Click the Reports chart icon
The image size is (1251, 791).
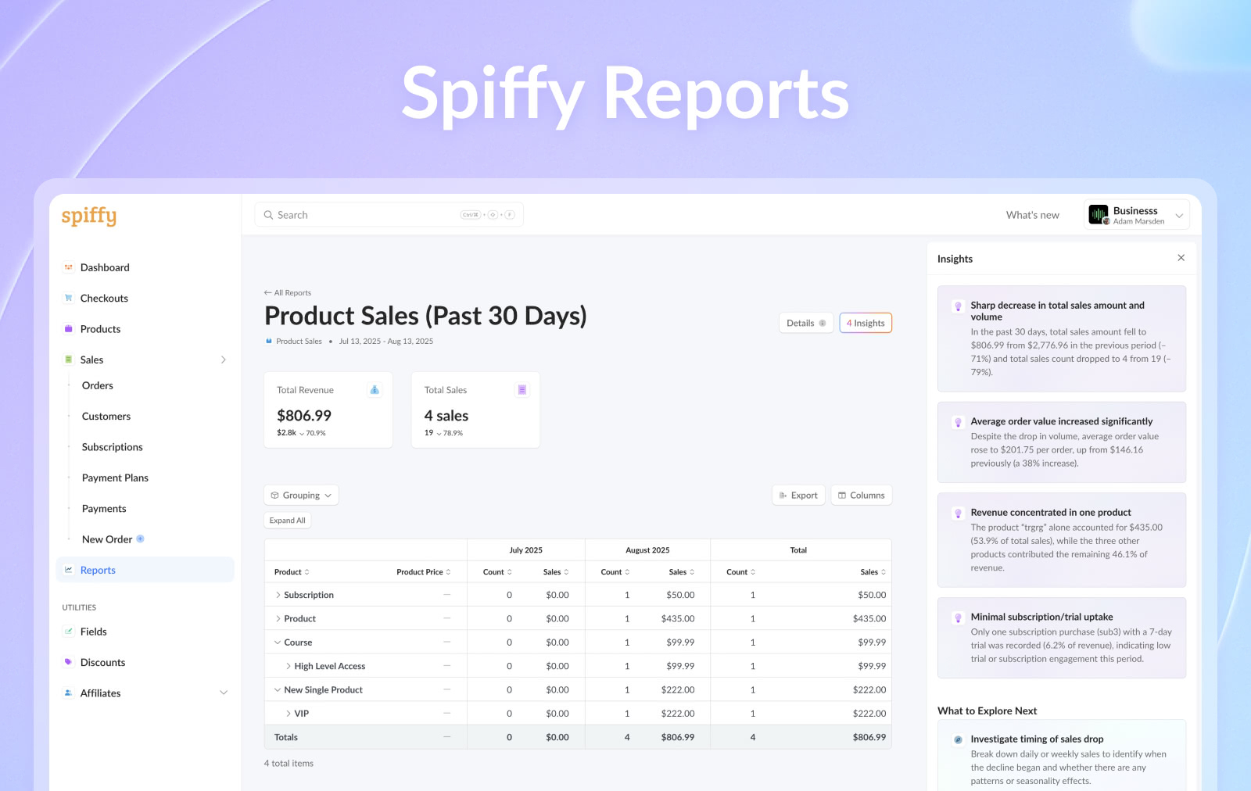[x=69, y=570]
